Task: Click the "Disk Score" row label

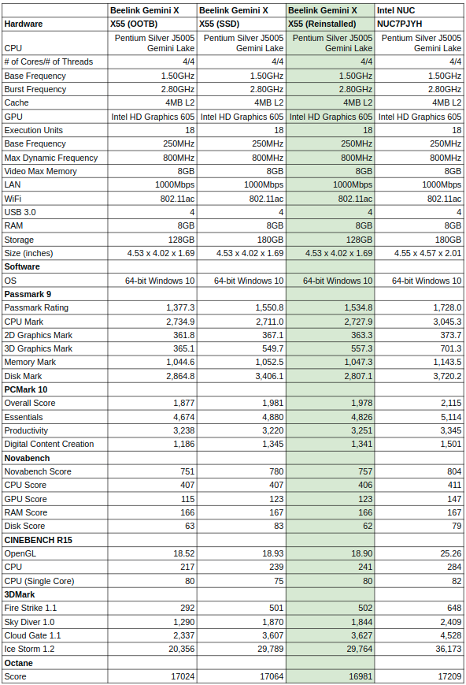Action: click(24, 526)
